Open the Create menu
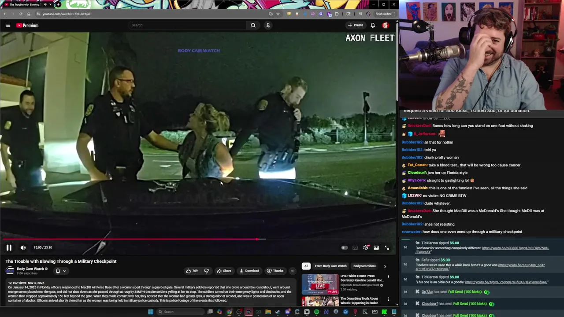The height and width of the screenshot is (317, 564). [x=356, y=25]
